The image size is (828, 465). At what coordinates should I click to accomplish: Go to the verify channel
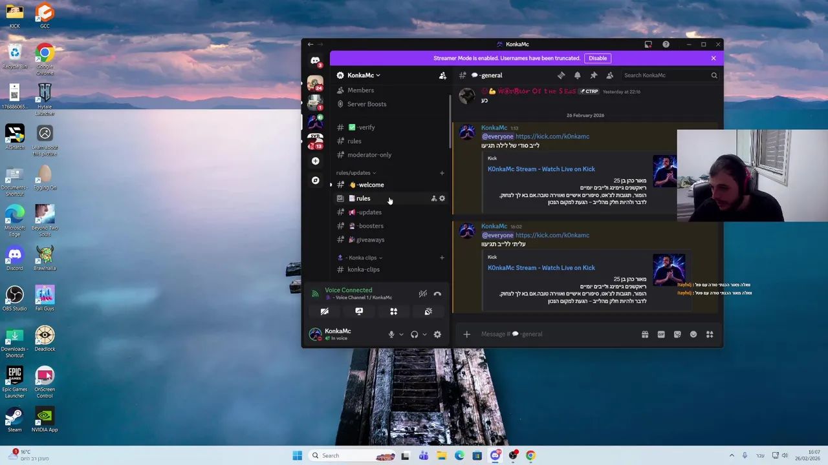[x=389, y=127]
